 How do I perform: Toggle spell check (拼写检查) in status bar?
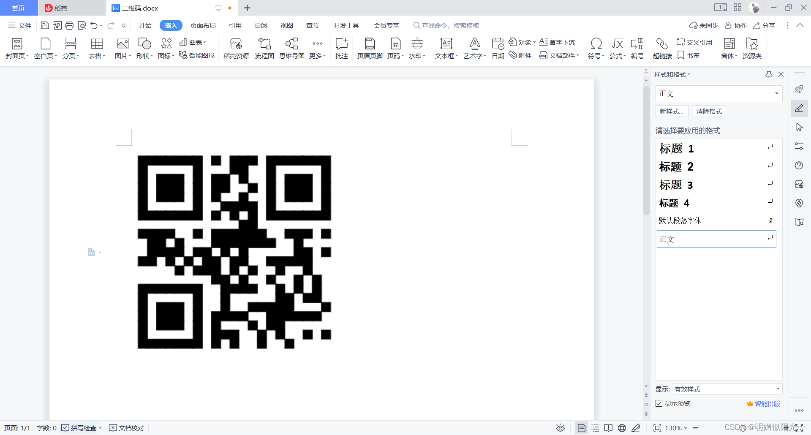click(x=79, y=428)
